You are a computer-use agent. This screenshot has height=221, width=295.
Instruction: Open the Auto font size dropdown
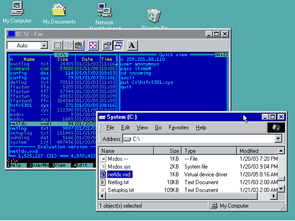44,46
